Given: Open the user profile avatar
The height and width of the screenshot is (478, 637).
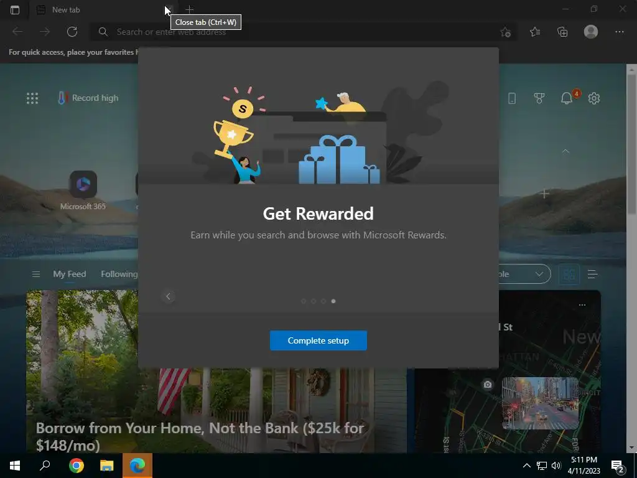Looking at the screenshot, I should (x=591, y=32).
